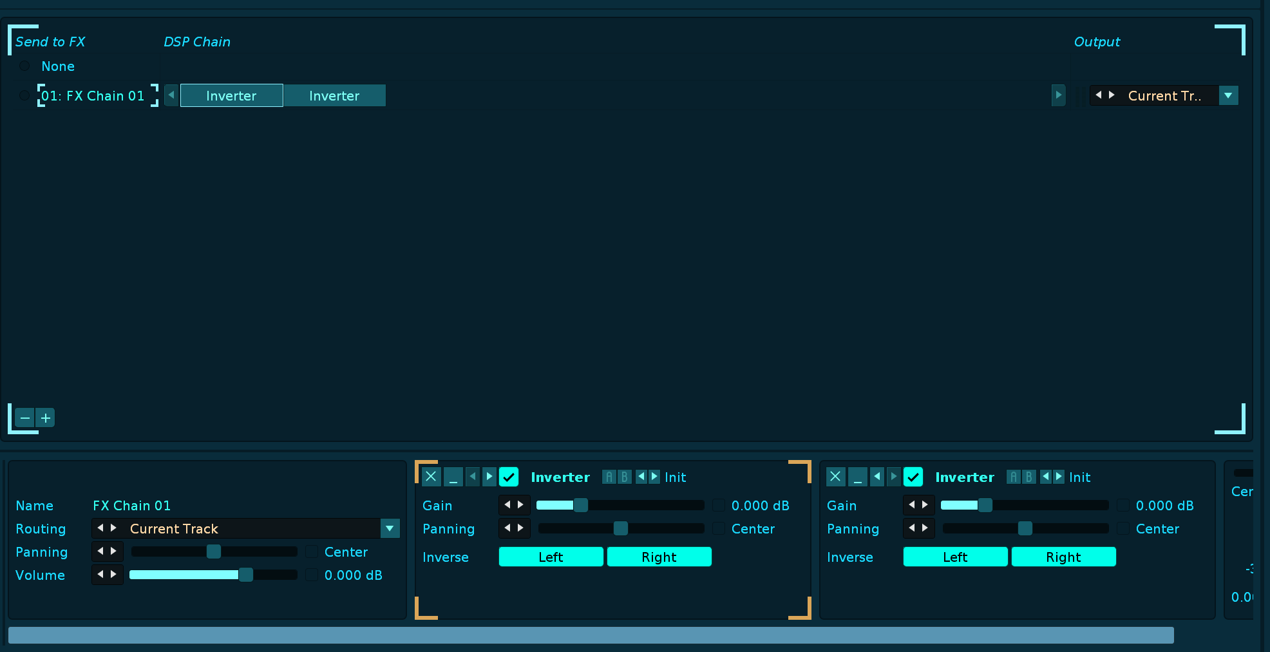Viewport: 1270px width, 652px height.
Task: Open the Output routing dropdown arrow
Action: (1228, 95)
